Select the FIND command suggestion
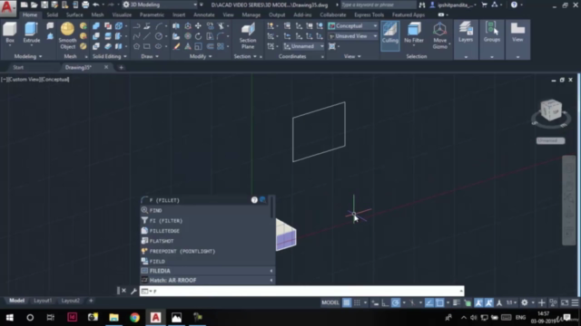Viewport: 581px width, 326px height. click(x=207, y=210)
